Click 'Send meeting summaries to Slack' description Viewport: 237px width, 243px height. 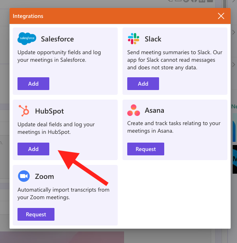[x=175, y=60]
